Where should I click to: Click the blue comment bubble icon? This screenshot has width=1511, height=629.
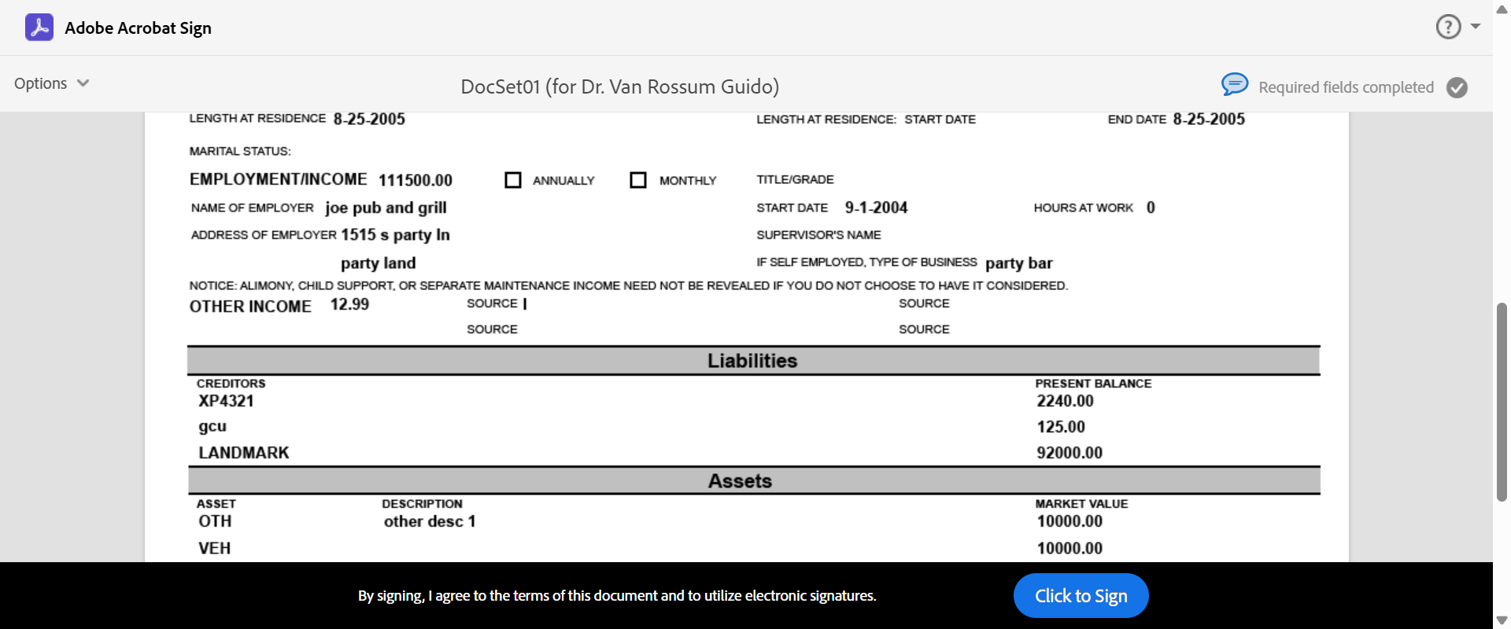coord(1234,84)
